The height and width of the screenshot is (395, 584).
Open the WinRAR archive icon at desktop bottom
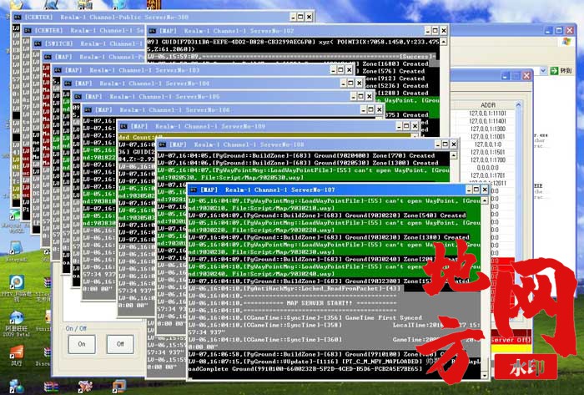pyautogui.click(x=51, y=387)
